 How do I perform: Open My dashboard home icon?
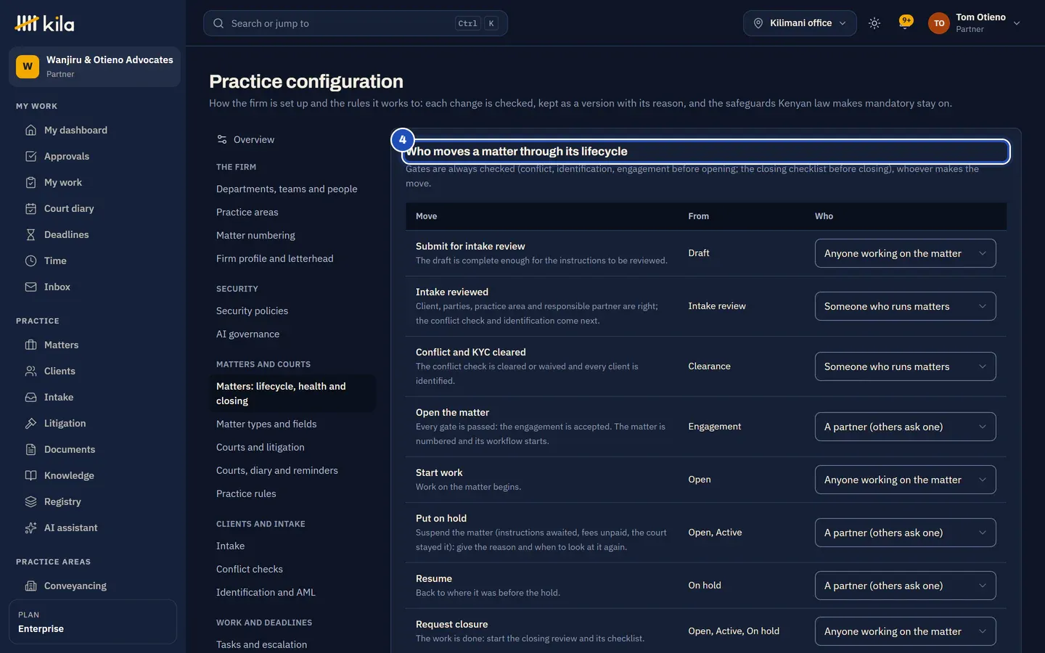tap(30, 130)
